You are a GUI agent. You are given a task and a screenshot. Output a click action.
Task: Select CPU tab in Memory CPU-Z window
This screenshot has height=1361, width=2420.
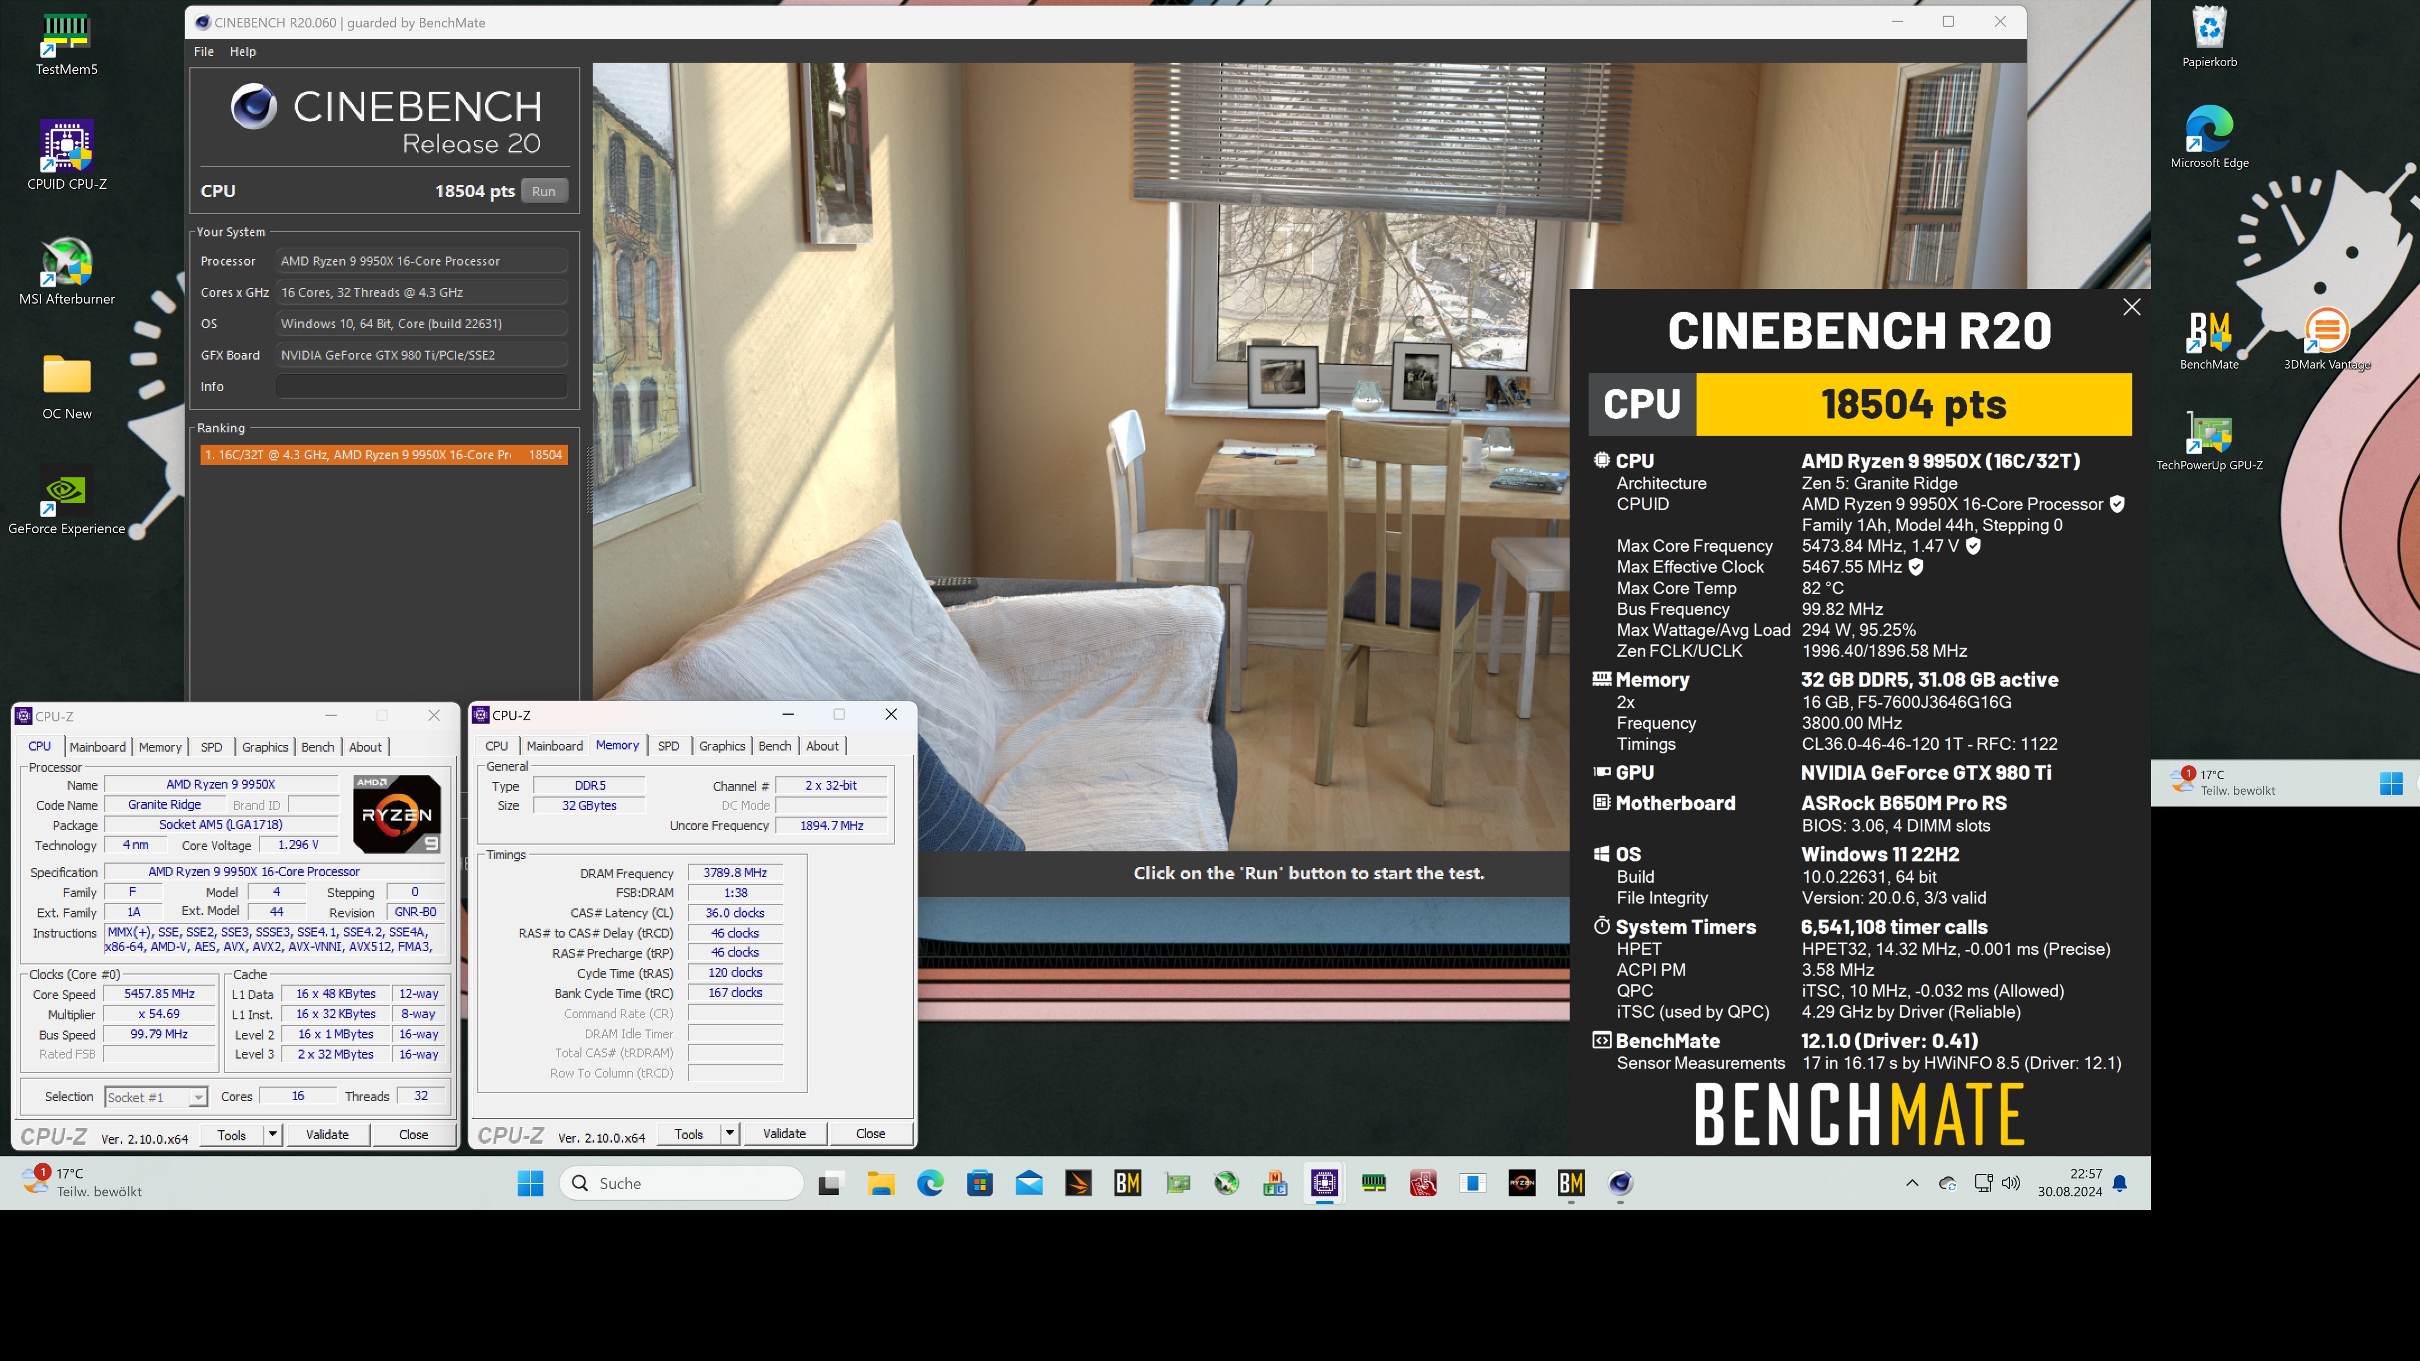[x=497, y=746]
